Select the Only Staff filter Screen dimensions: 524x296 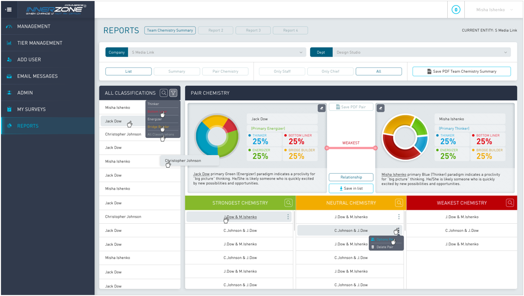282,71
